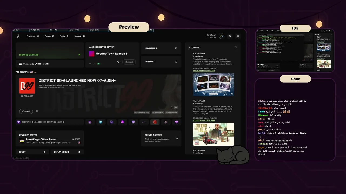Screen dimensions: 346x194
Task: Open the Favorites list
Action: [x=161, y=48]
